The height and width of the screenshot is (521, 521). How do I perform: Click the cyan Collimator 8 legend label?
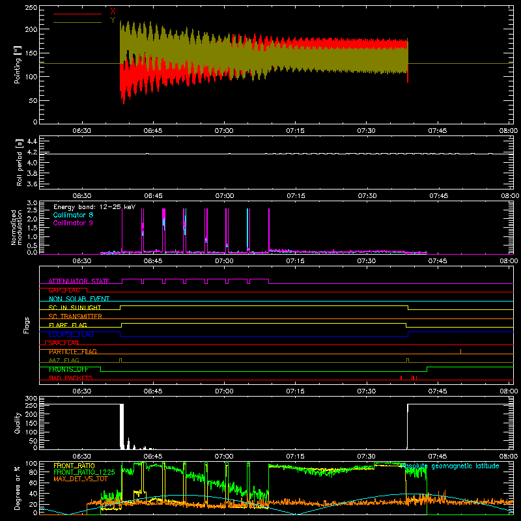tap(73, 215)
